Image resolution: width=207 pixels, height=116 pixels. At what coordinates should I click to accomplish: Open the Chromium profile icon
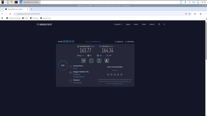click(201, 14)
